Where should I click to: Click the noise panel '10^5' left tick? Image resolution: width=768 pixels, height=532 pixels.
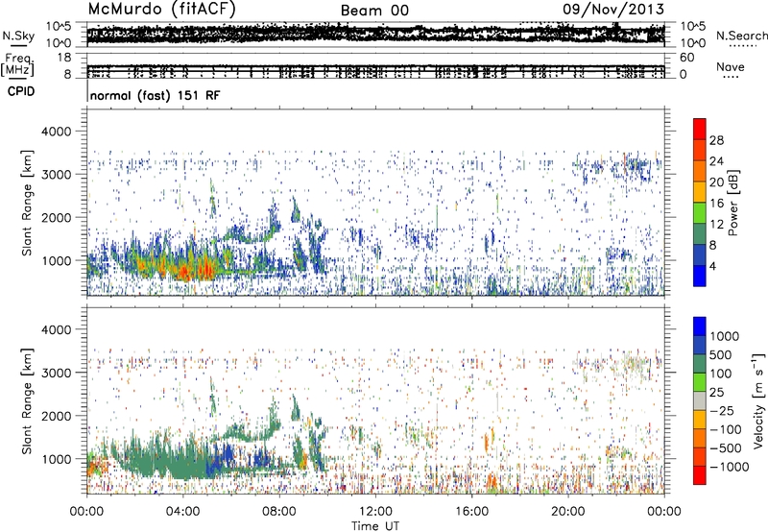(x=59, y=26)
